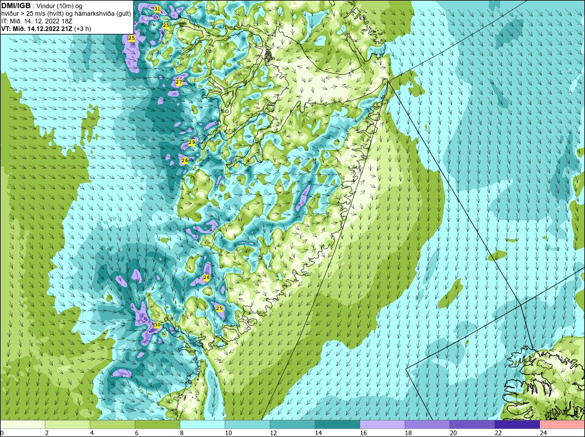Image resolution: width=585 pixels, height=437 pixels.
Task: Pick the pink swatch above 24 m/s
Action: 562,425
